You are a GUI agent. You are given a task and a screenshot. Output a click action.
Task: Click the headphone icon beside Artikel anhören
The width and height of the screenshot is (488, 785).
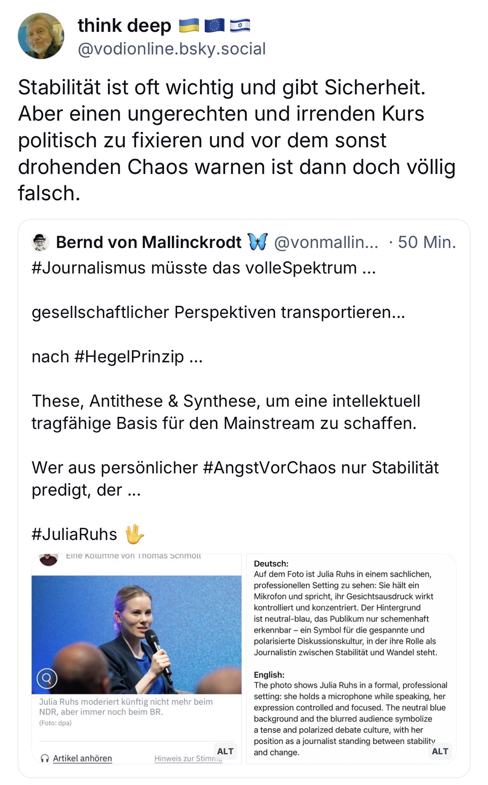coord(45,758)
